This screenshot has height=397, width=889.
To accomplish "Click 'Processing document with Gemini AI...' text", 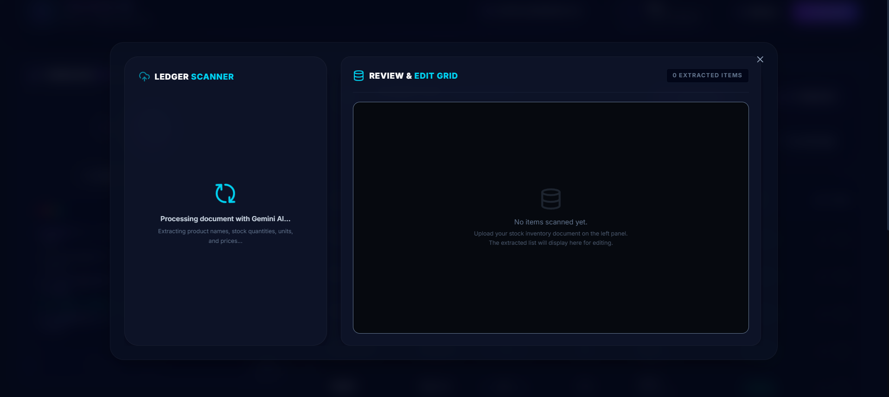I will click(225, 219).
